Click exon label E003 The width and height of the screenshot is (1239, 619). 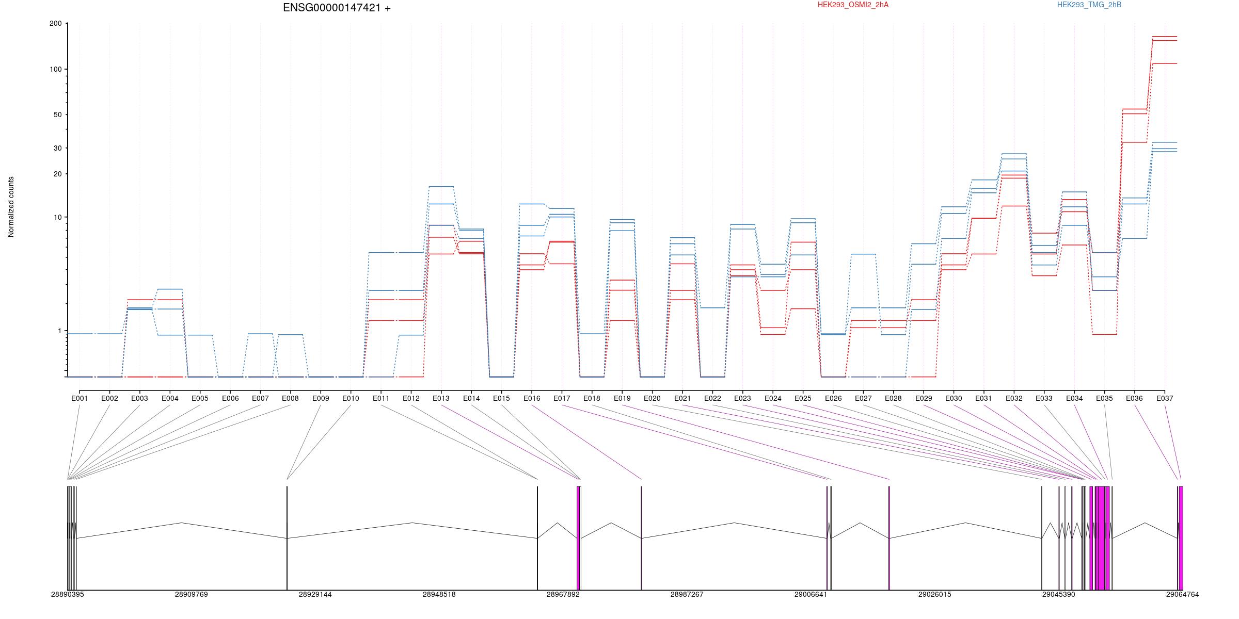click(x=139, y=398)
